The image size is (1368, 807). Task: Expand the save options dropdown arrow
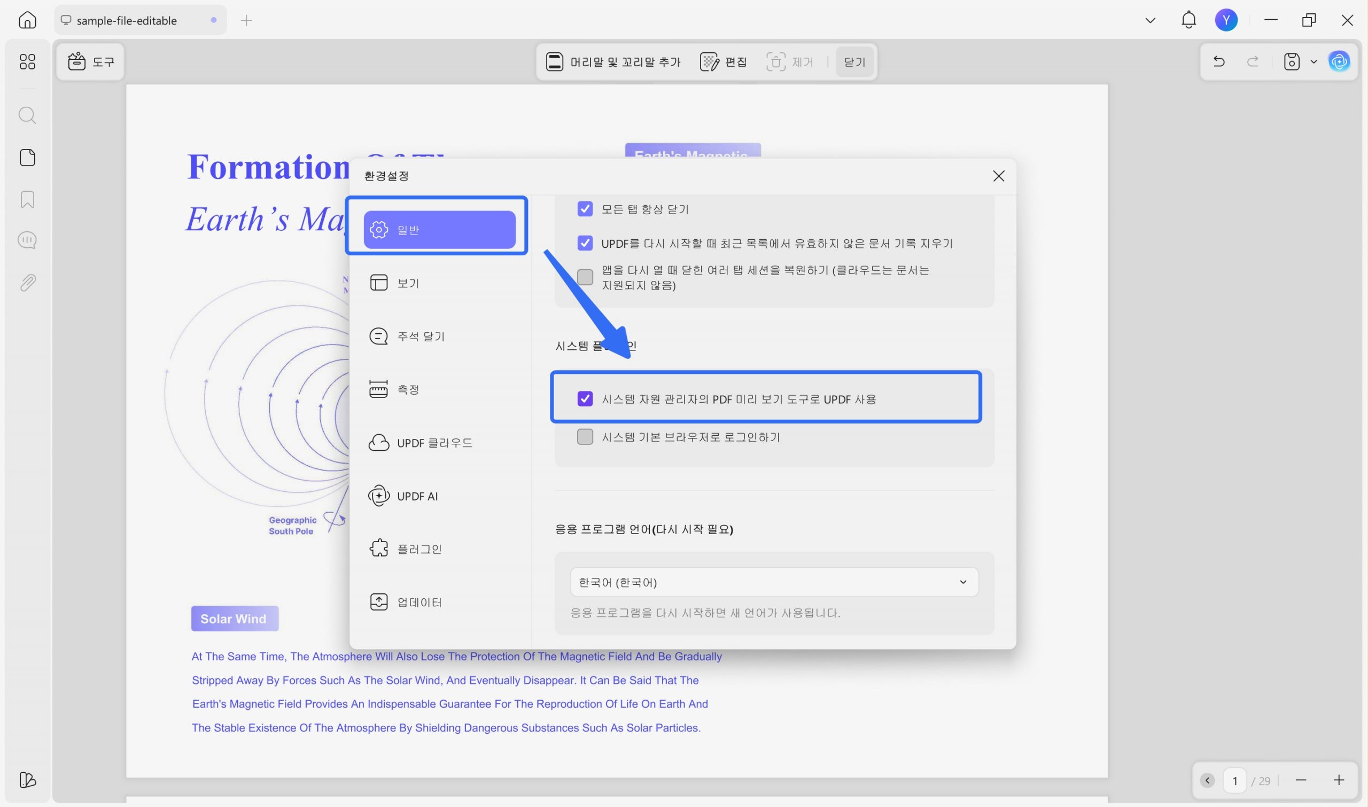(1313, 61)
